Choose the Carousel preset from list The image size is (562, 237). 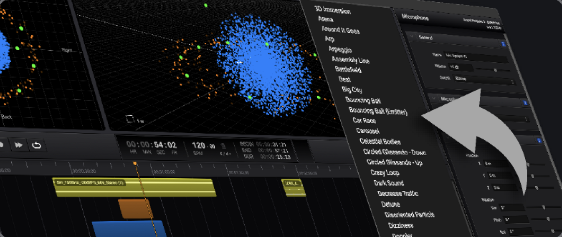click(x=367, y=131)
